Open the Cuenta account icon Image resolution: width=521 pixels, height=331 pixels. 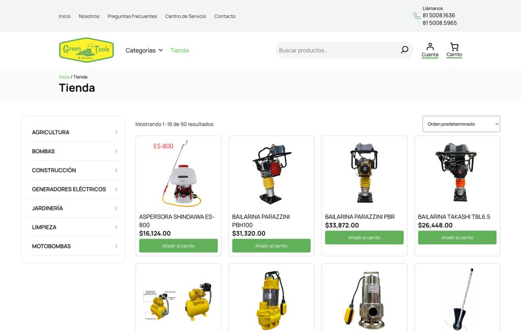click(430, 48)
